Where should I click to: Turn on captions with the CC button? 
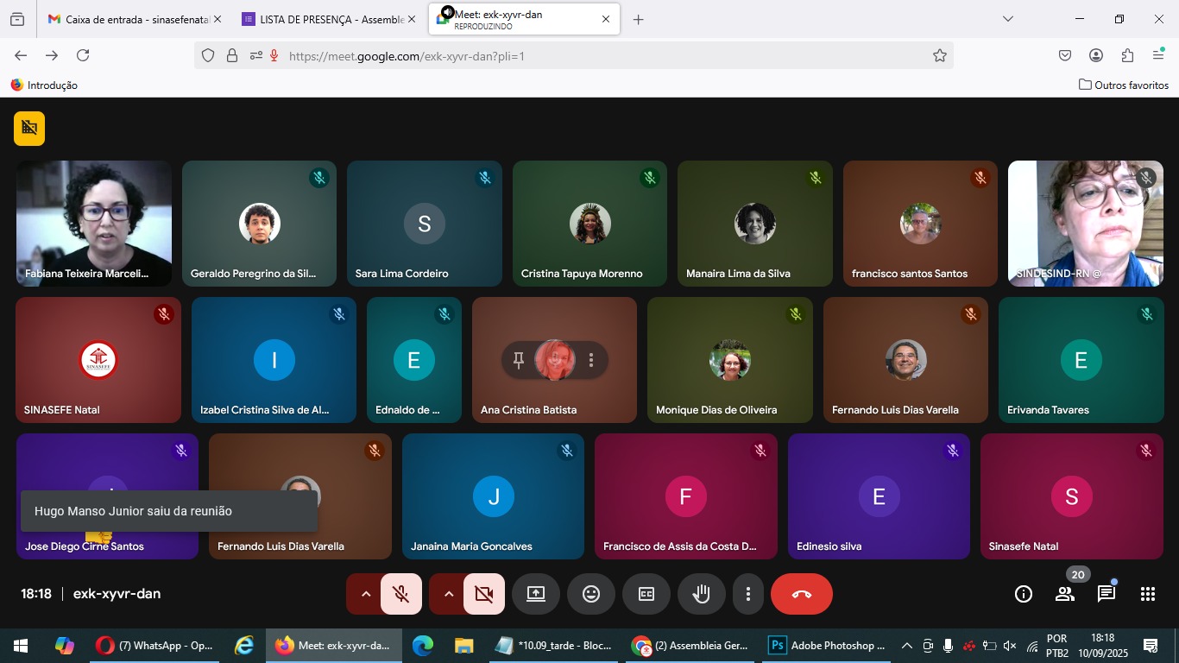click(646, 594)
